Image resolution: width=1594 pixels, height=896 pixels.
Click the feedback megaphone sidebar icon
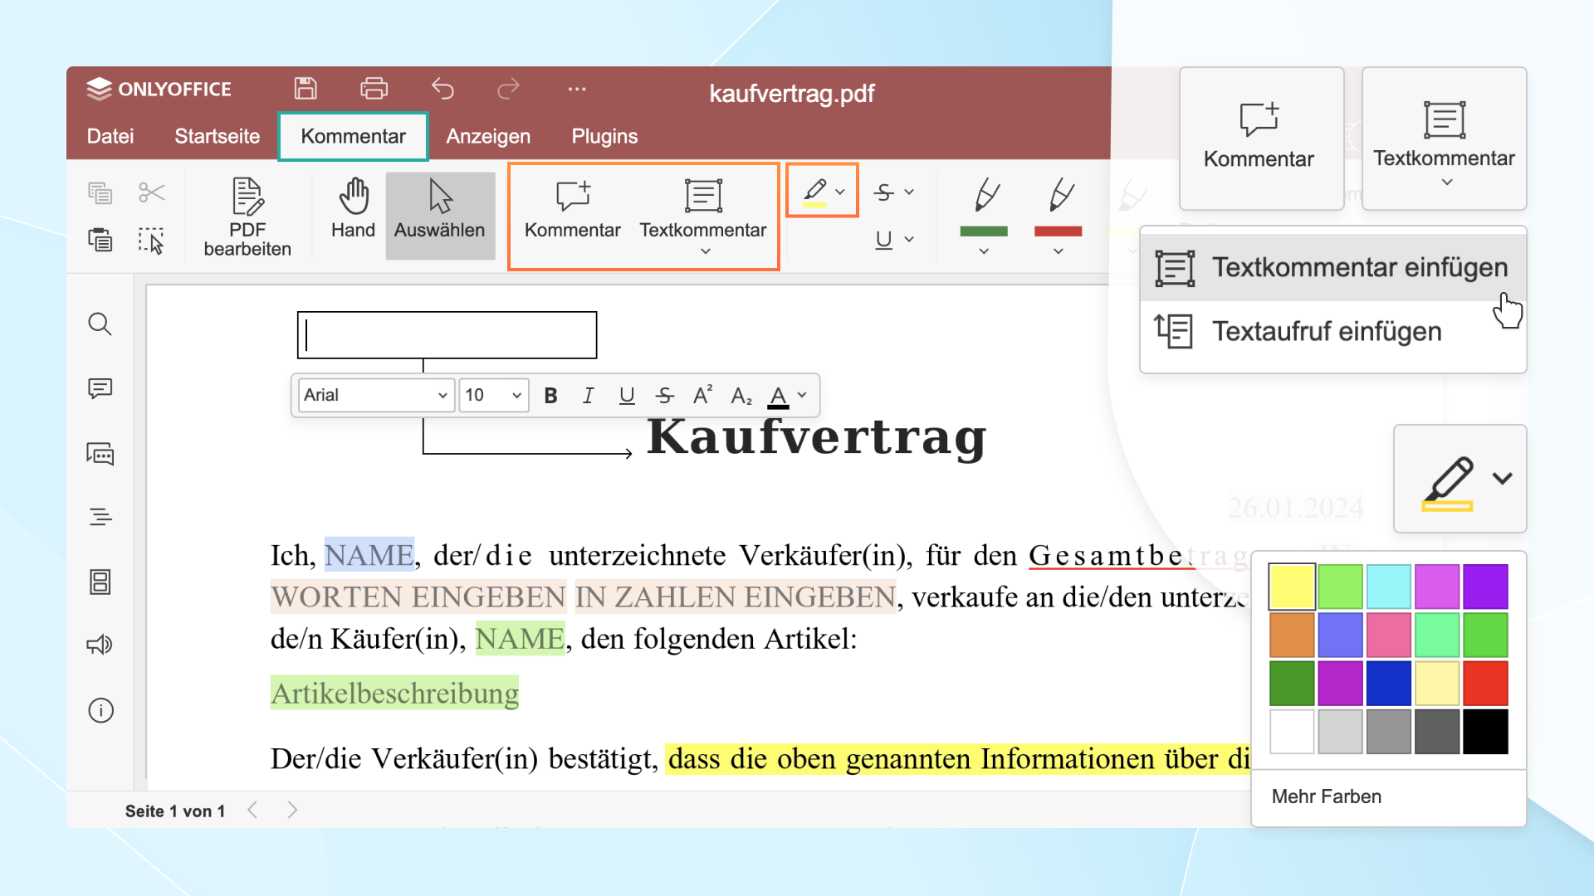(100, 645)
